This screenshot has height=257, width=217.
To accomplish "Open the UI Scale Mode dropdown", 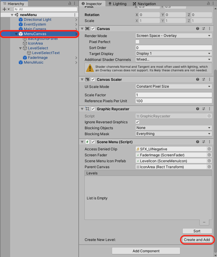I will (173, 86).
